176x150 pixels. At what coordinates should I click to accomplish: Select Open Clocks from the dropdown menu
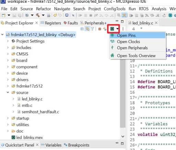(x=138, y=42)
